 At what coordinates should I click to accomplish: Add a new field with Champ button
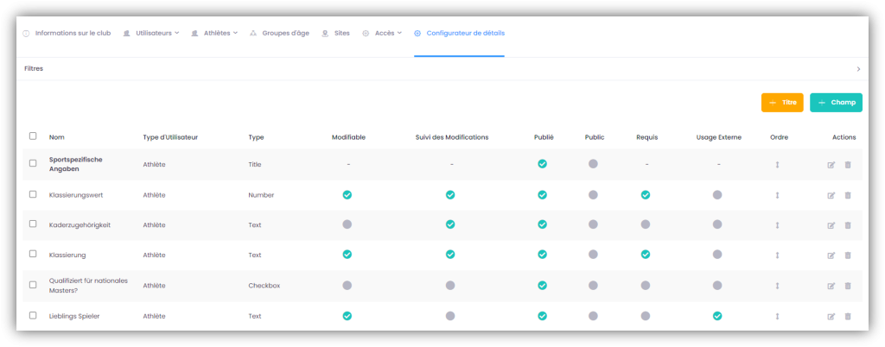click(836, 102)
